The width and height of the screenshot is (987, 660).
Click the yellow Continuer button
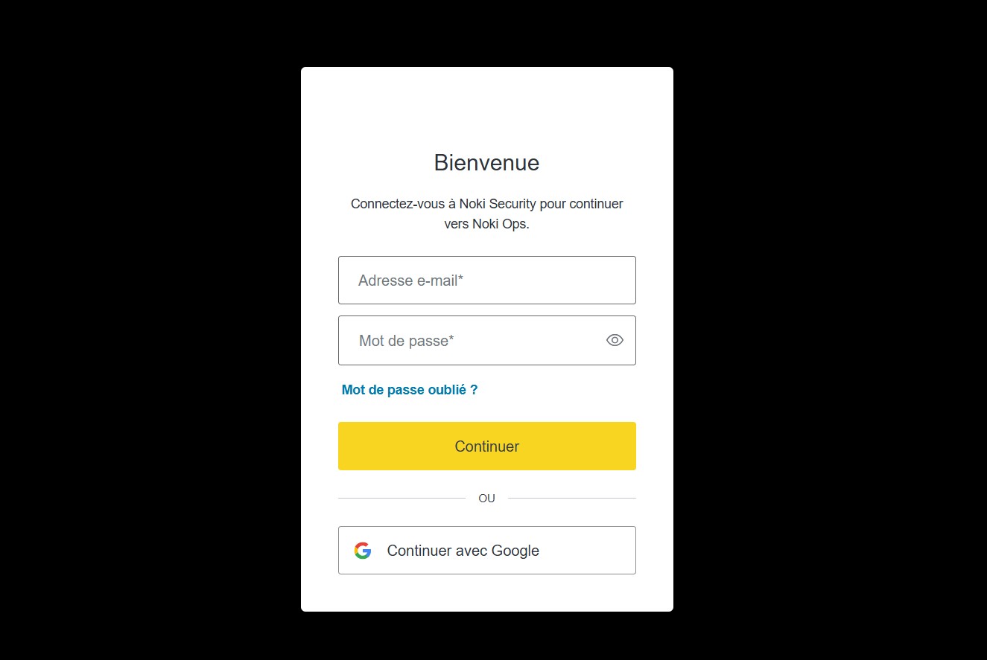tap(487, 446)
